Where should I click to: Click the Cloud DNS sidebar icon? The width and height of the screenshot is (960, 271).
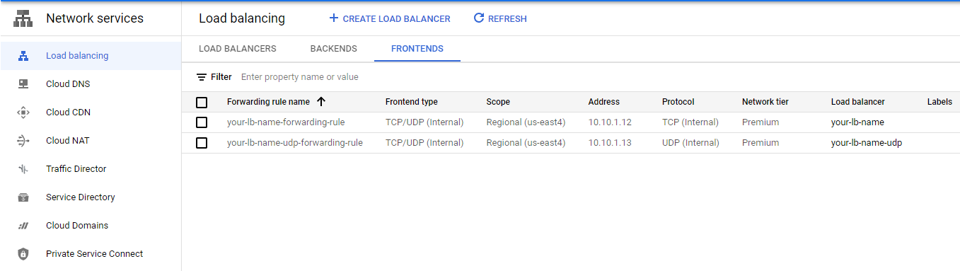[23, 84]
